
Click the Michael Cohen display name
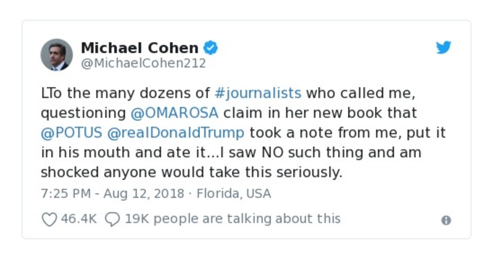139,47
